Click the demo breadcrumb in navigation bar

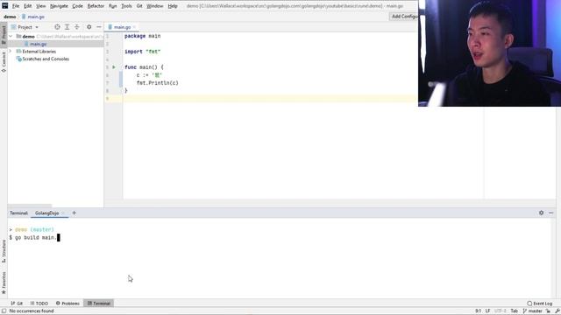(10, 17)
